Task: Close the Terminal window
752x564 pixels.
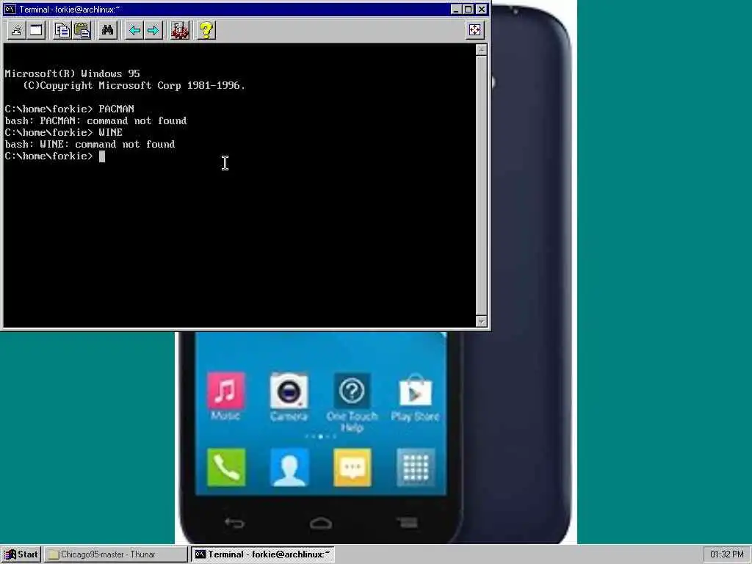Action: (482, 9)
